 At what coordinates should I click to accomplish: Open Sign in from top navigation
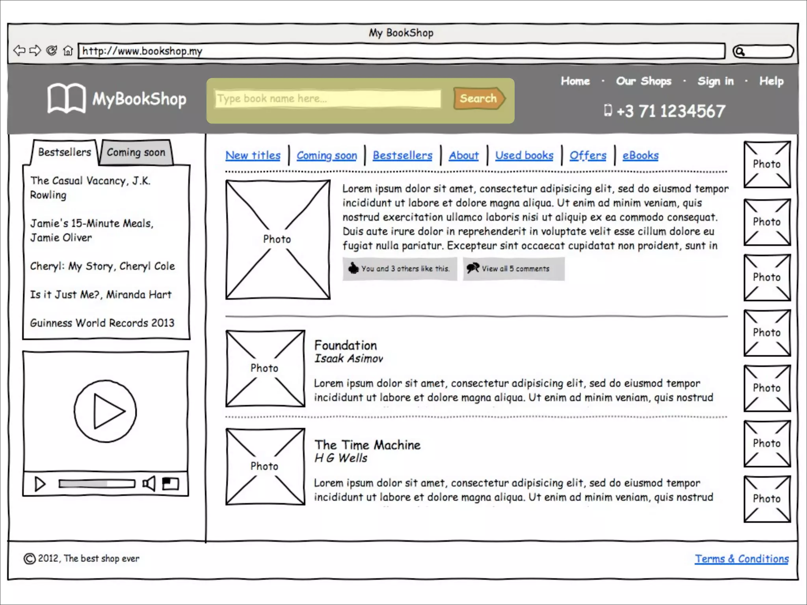[715, 81]
